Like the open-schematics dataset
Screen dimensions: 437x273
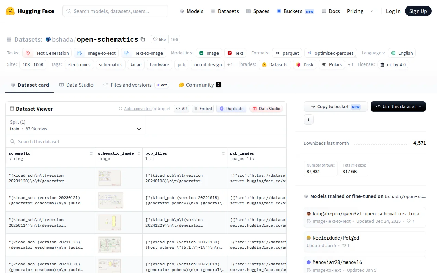pyautogui.click(x=159, y=39)
